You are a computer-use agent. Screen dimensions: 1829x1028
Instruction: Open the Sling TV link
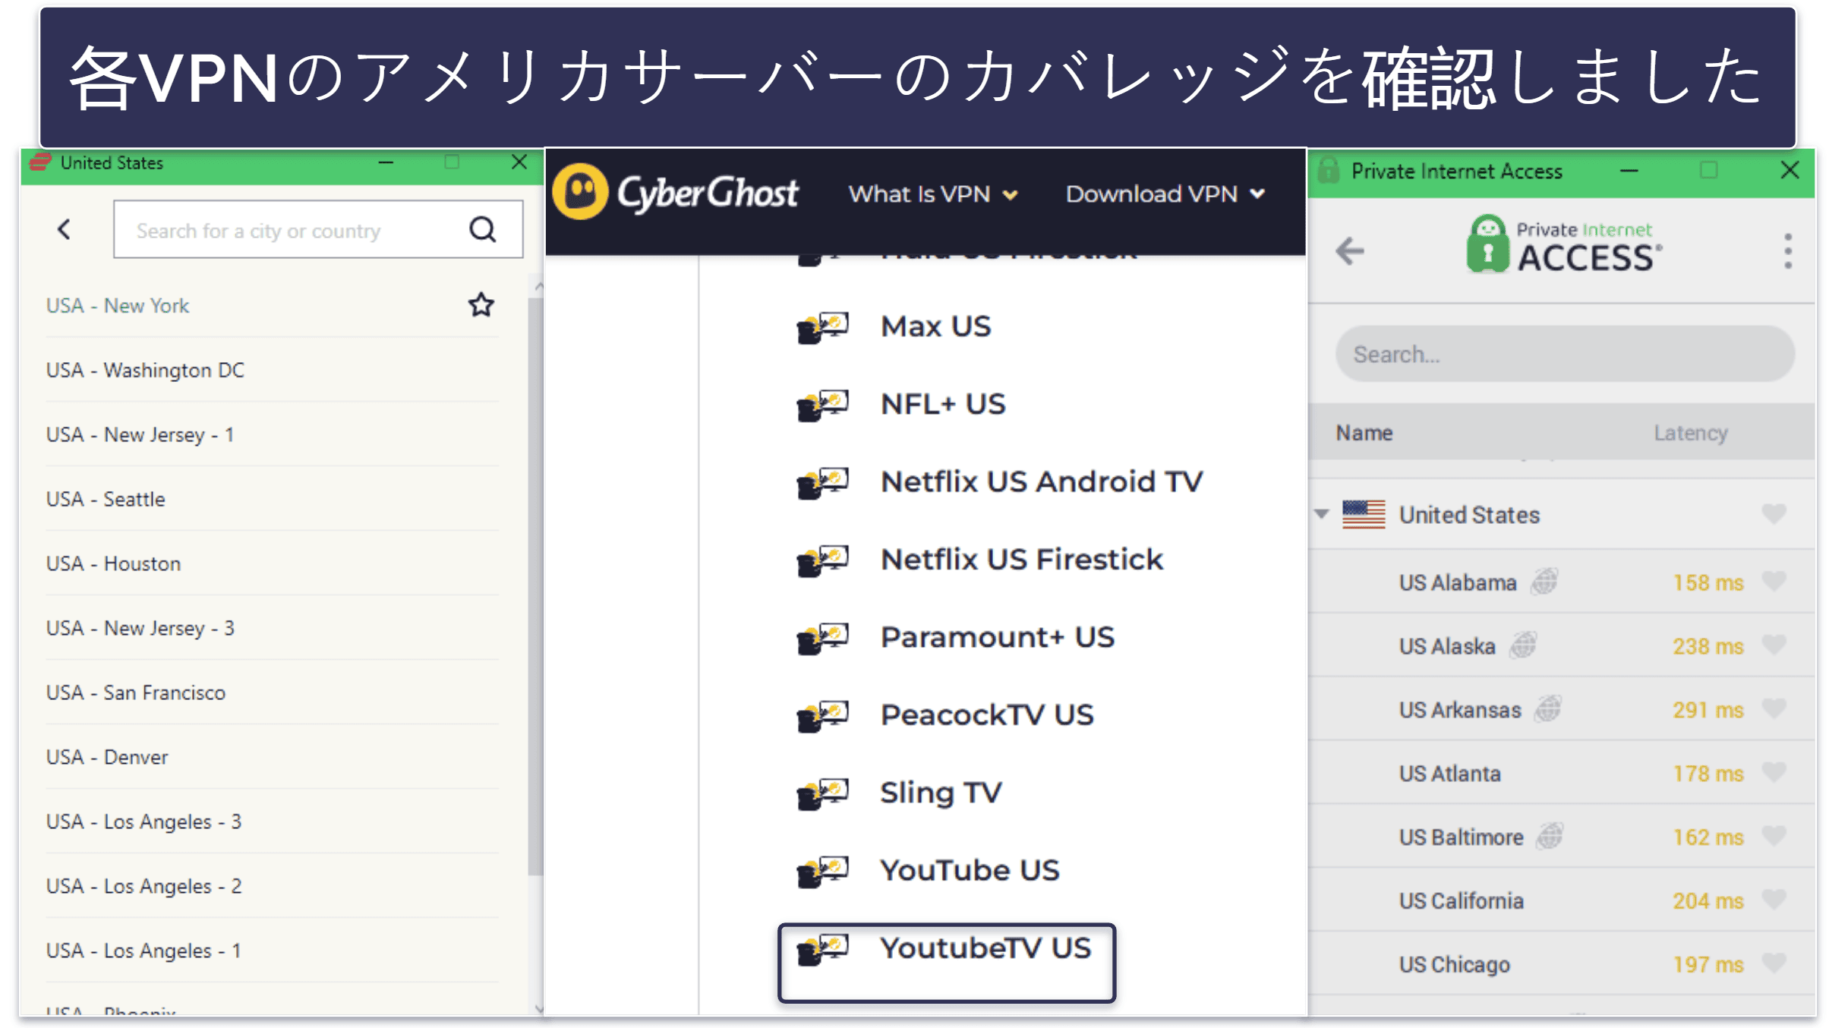point(941,793)
